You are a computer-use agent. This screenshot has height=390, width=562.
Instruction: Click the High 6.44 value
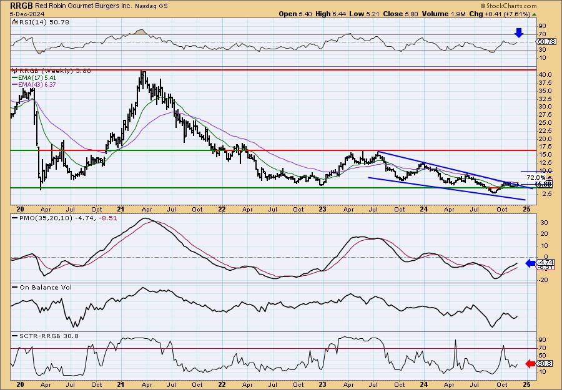point(329,14)
